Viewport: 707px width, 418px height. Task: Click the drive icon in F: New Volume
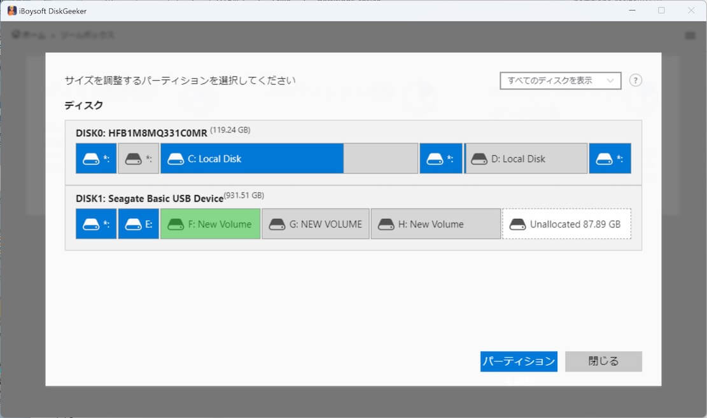(x=176, y=224)
